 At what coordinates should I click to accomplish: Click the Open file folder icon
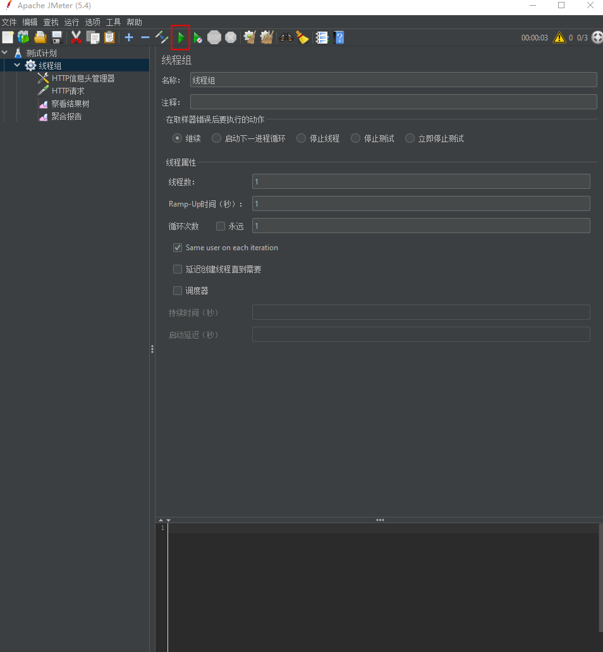point(40,37)
